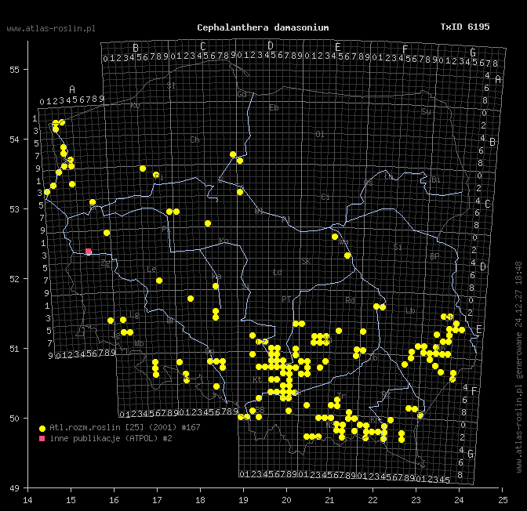Click latitude axis label '49'
This screenshot has width=527, height=511.
point(14,488)
